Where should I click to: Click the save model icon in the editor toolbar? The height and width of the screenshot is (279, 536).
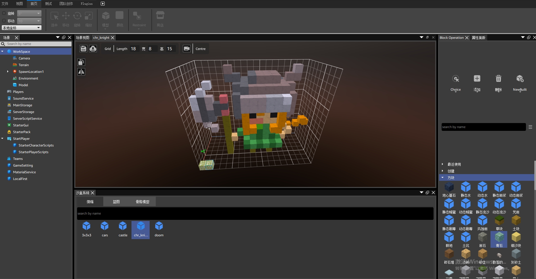[83, 49]
